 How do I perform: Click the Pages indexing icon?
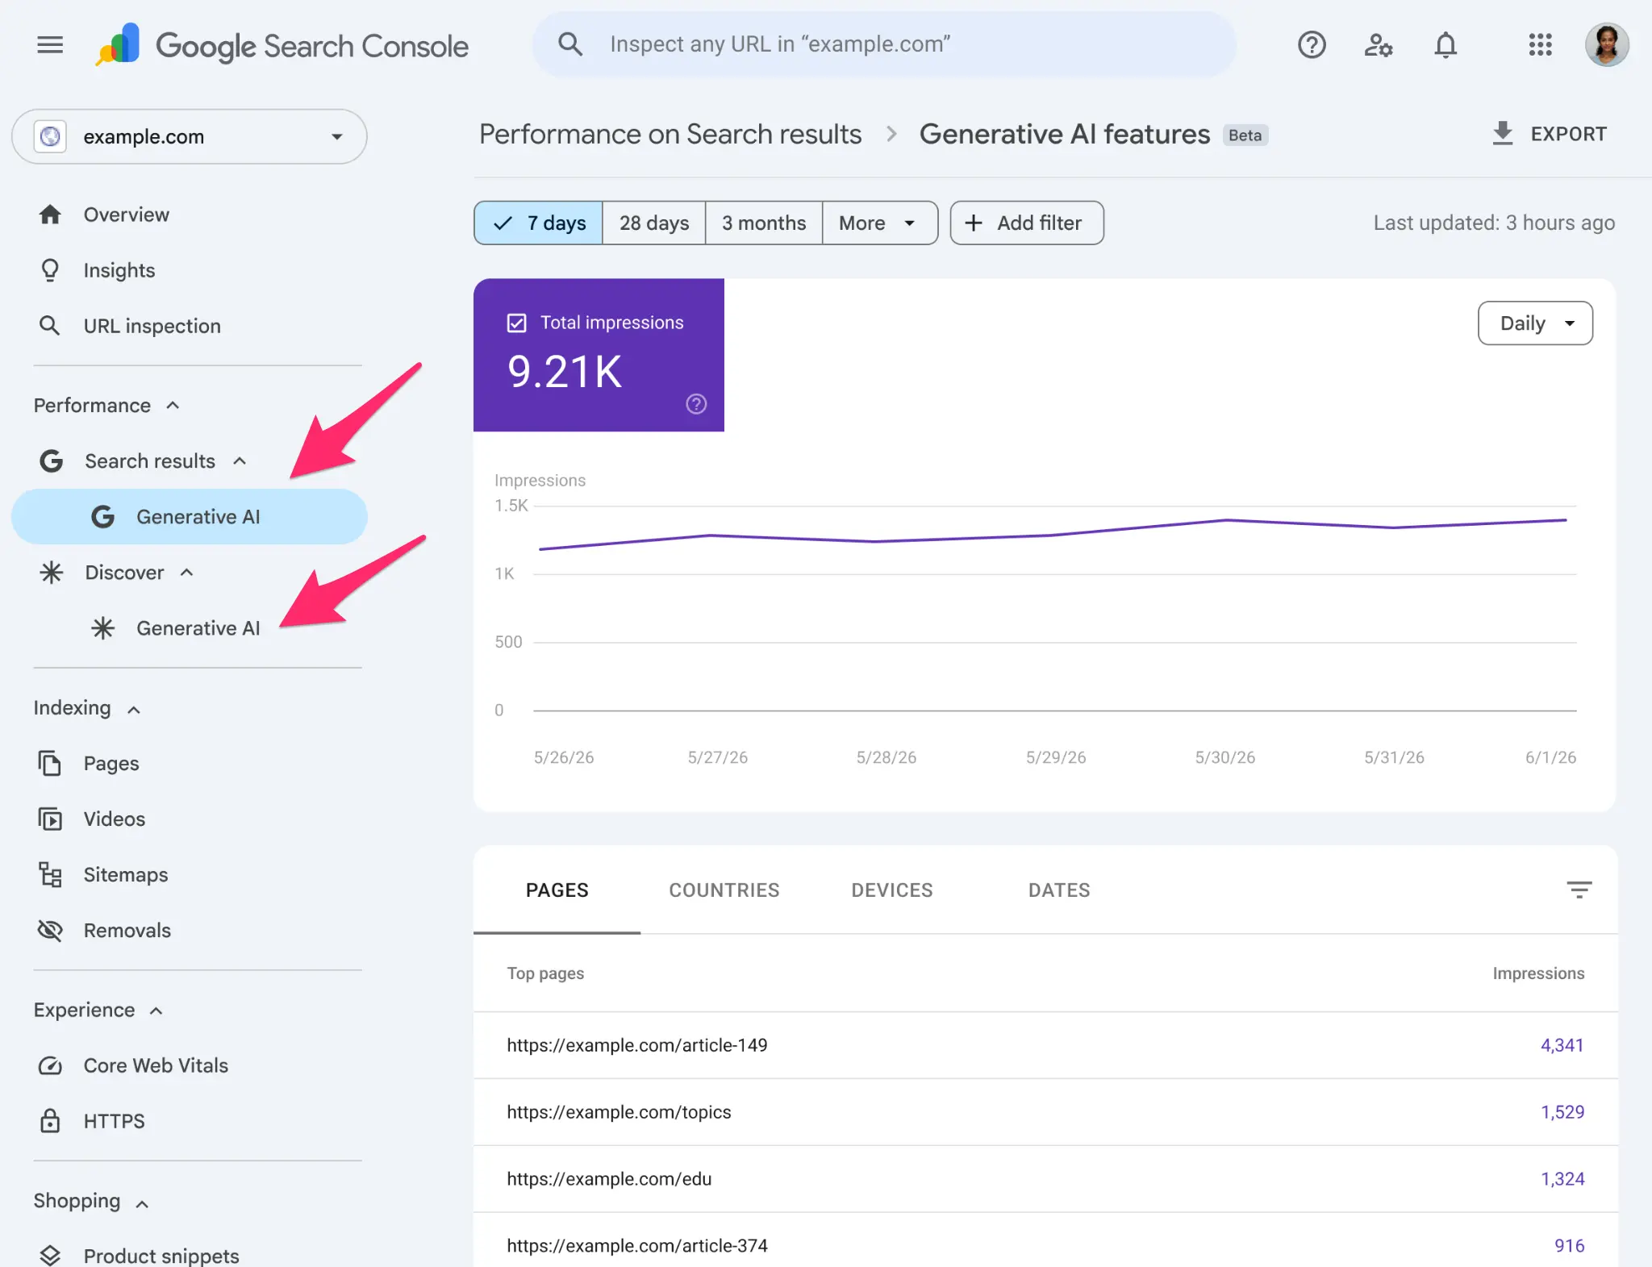50,763
